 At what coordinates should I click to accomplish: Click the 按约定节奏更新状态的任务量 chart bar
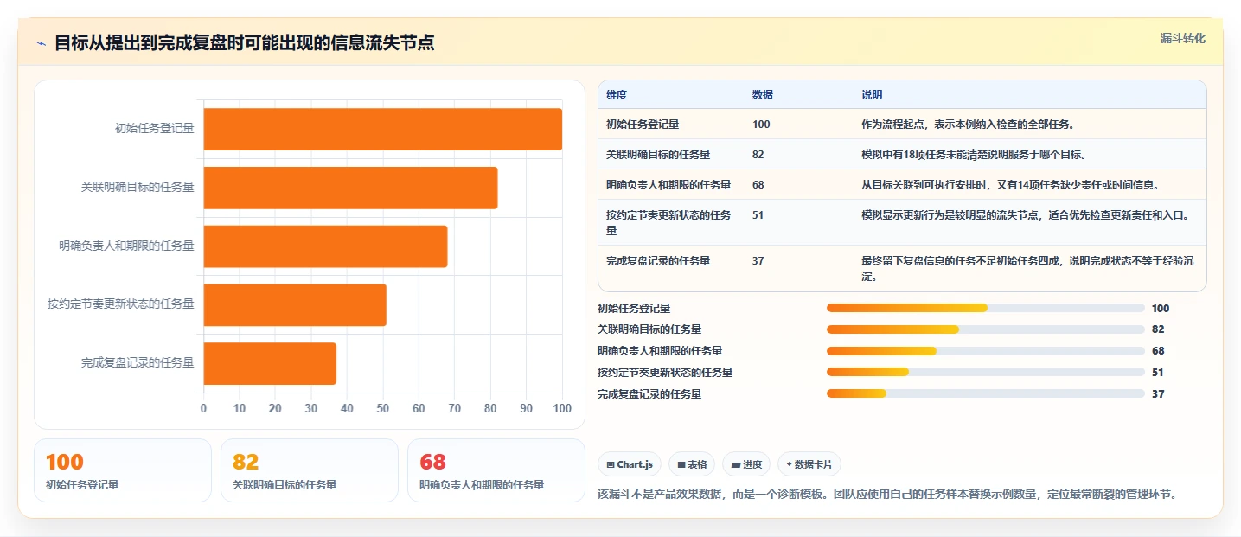(x=295, y=304)
